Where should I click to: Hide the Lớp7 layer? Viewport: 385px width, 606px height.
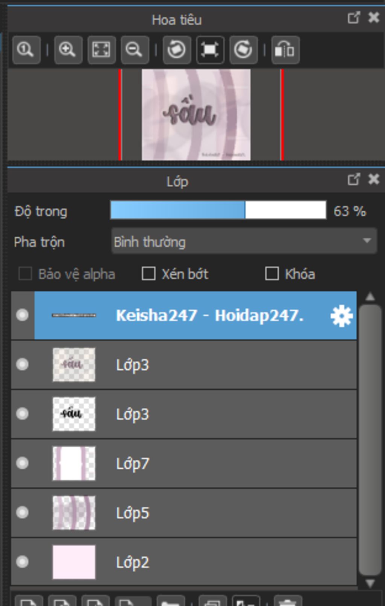point(23,463)
